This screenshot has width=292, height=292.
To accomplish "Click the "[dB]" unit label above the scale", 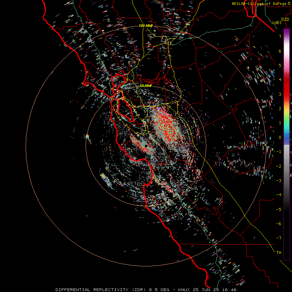I will click(277, 22).
